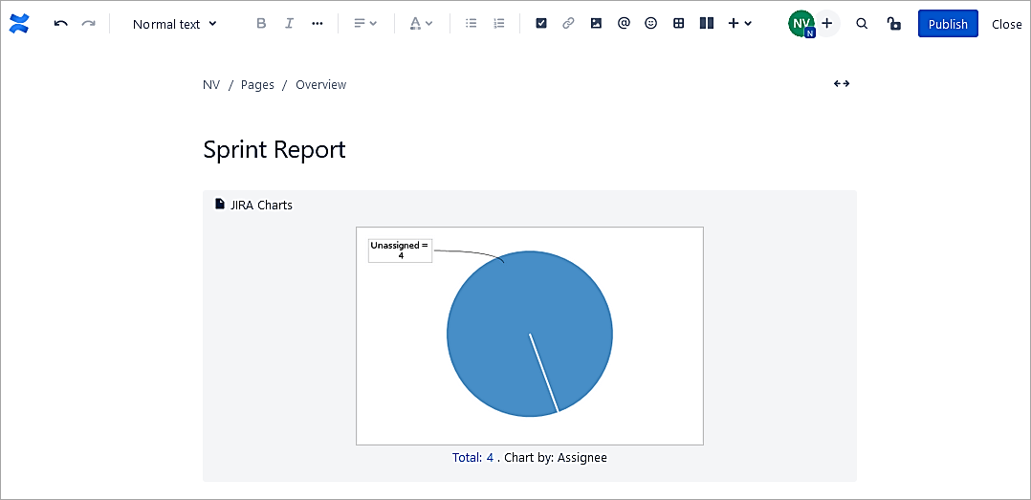Click the Confluence logo icon
The width and height of the screenshot is (1031, 500).
click(19, 24)
